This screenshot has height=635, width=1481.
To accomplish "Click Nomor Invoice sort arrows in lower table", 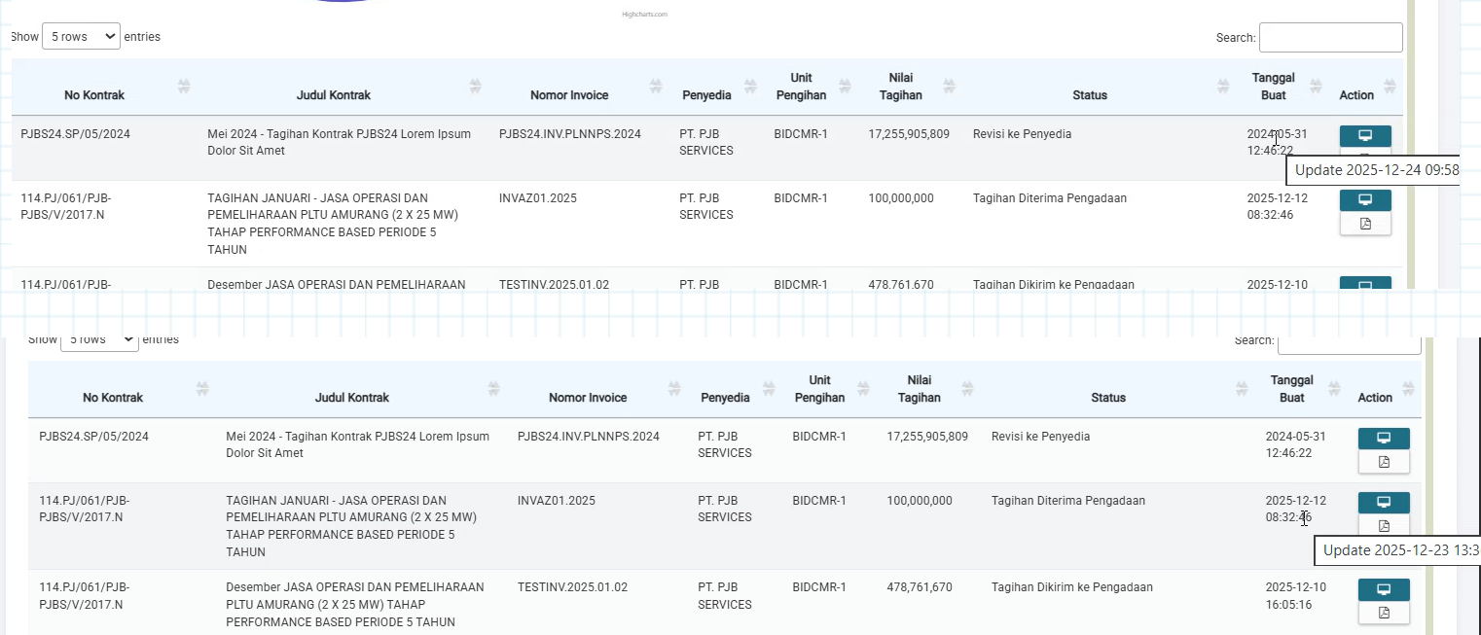I will coord(674,389).
